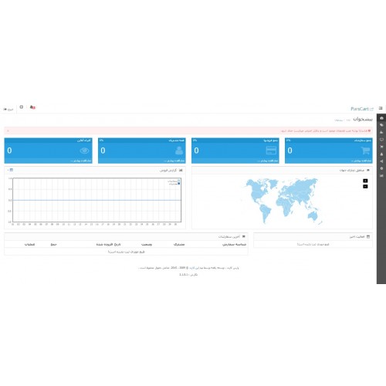The image size is (386, 386).
Task: Open the Customers user icon in sidebar
Action: tap(381, 154)
